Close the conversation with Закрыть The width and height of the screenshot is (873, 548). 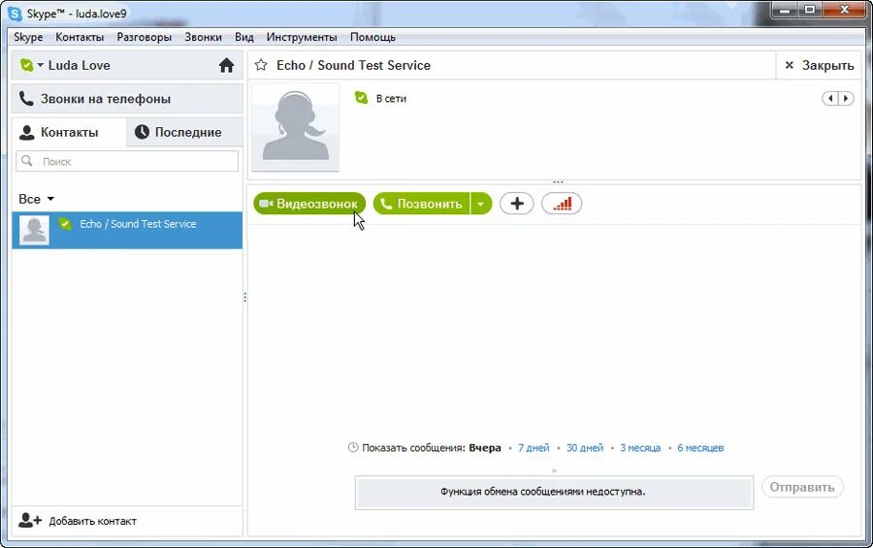819,65
